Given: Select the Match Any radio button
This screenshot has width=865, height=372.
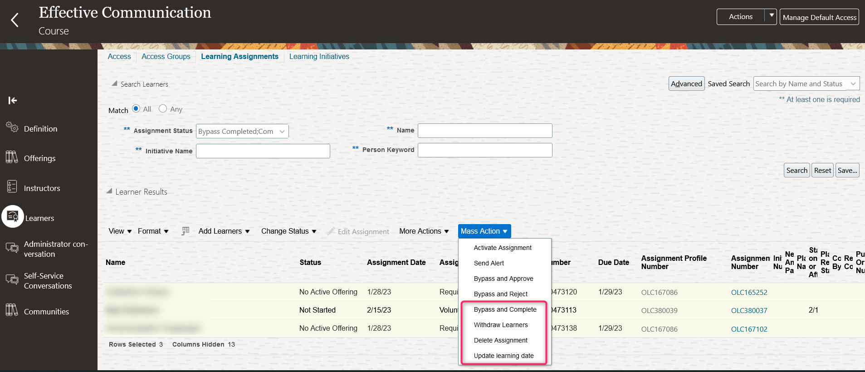Looking at the screenshot, I should coord(163,108).
